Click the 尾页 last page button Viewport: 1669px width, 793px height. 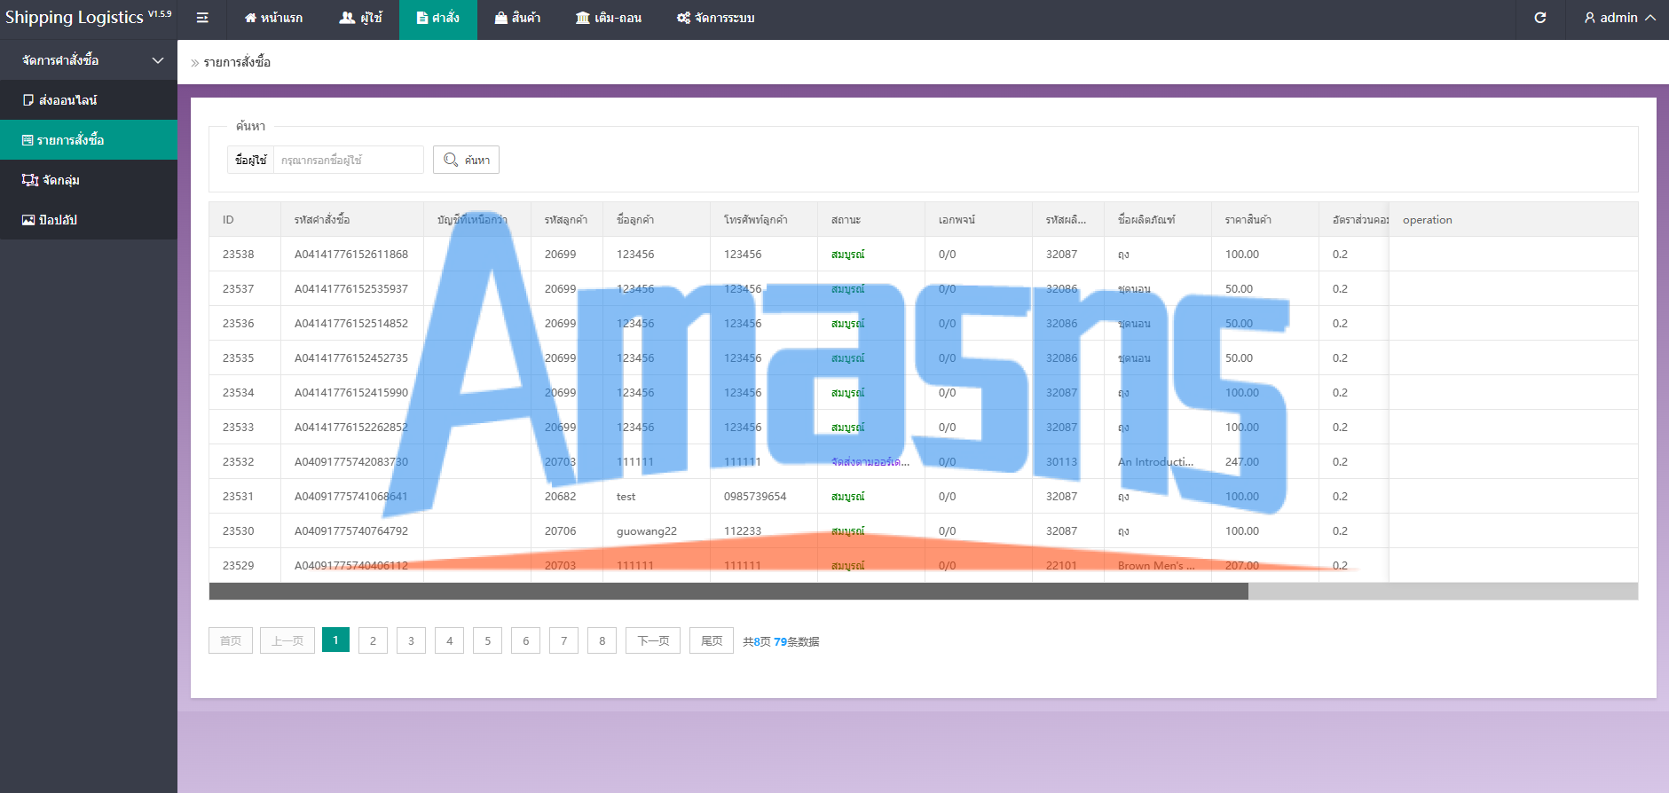click(x=712, y=640)
